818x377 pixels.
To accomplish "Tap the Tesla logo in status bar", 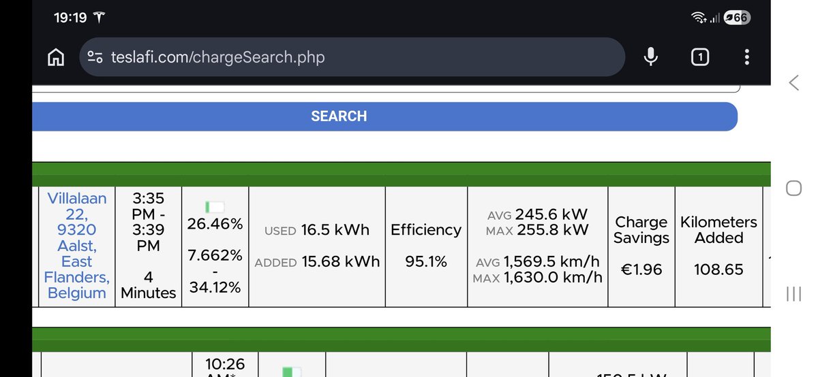I will pos(99,18).
